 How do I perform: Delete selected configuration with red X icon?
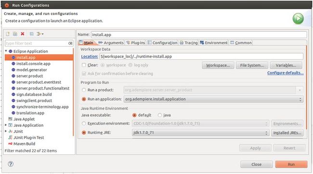tap(23, 34)
